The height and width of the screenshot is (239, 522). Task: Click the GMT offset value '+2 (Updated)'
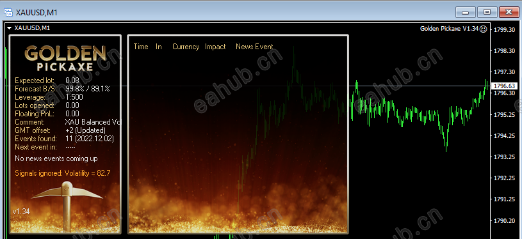coord(86,130)
